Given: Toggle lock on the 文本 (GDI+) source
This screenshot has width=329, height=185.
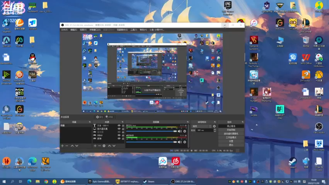Looking at the screenshot, I should tap(123, 125).
